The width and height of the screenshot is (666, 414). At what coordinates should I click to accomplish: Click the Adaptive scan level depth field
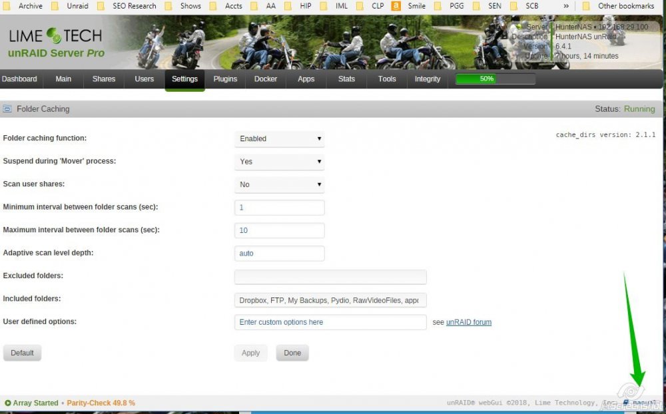(280, 253)
